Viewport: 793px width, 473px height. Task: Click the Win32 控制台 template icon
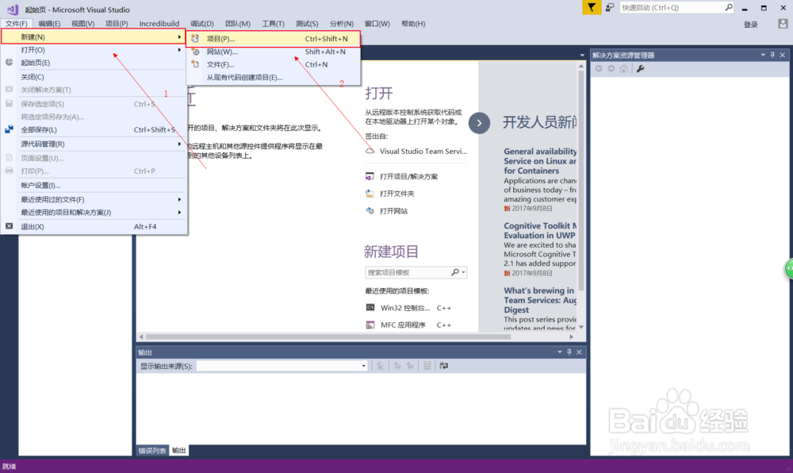tap(370, 308)
